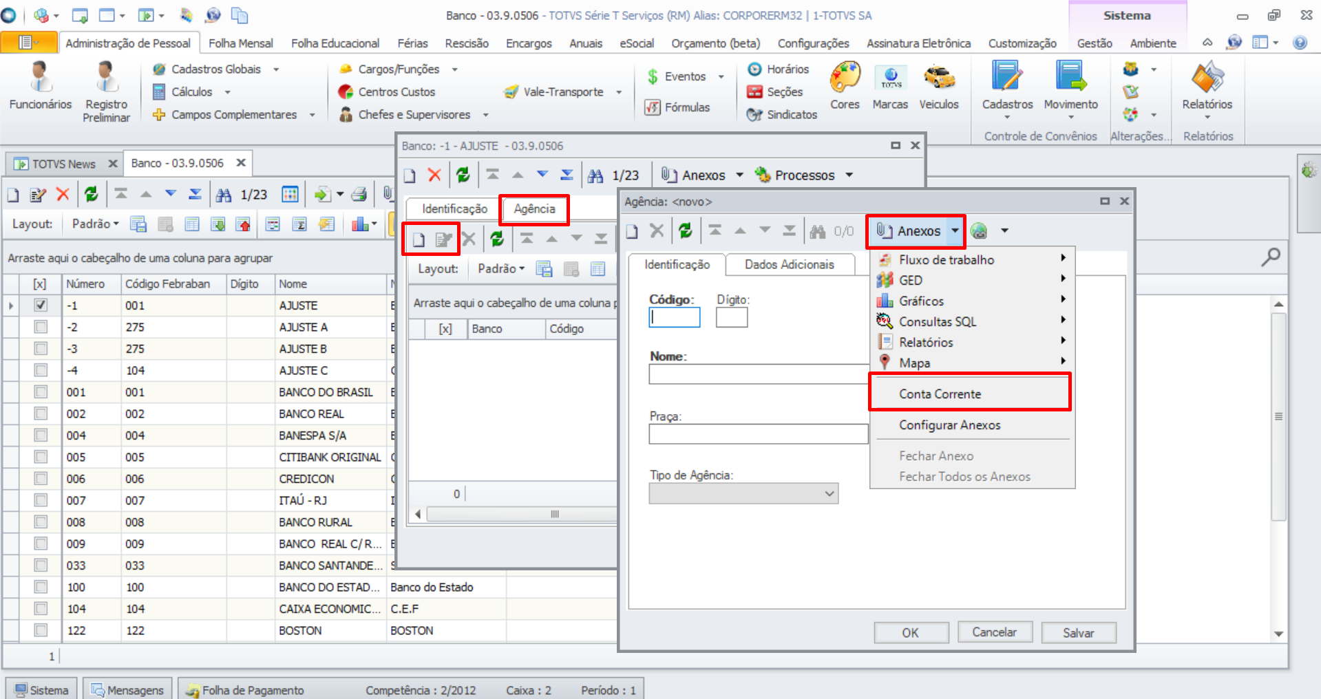Expand the Eventos dropdown
This screenshot has width=1321, height=699.
click(721, 76)
